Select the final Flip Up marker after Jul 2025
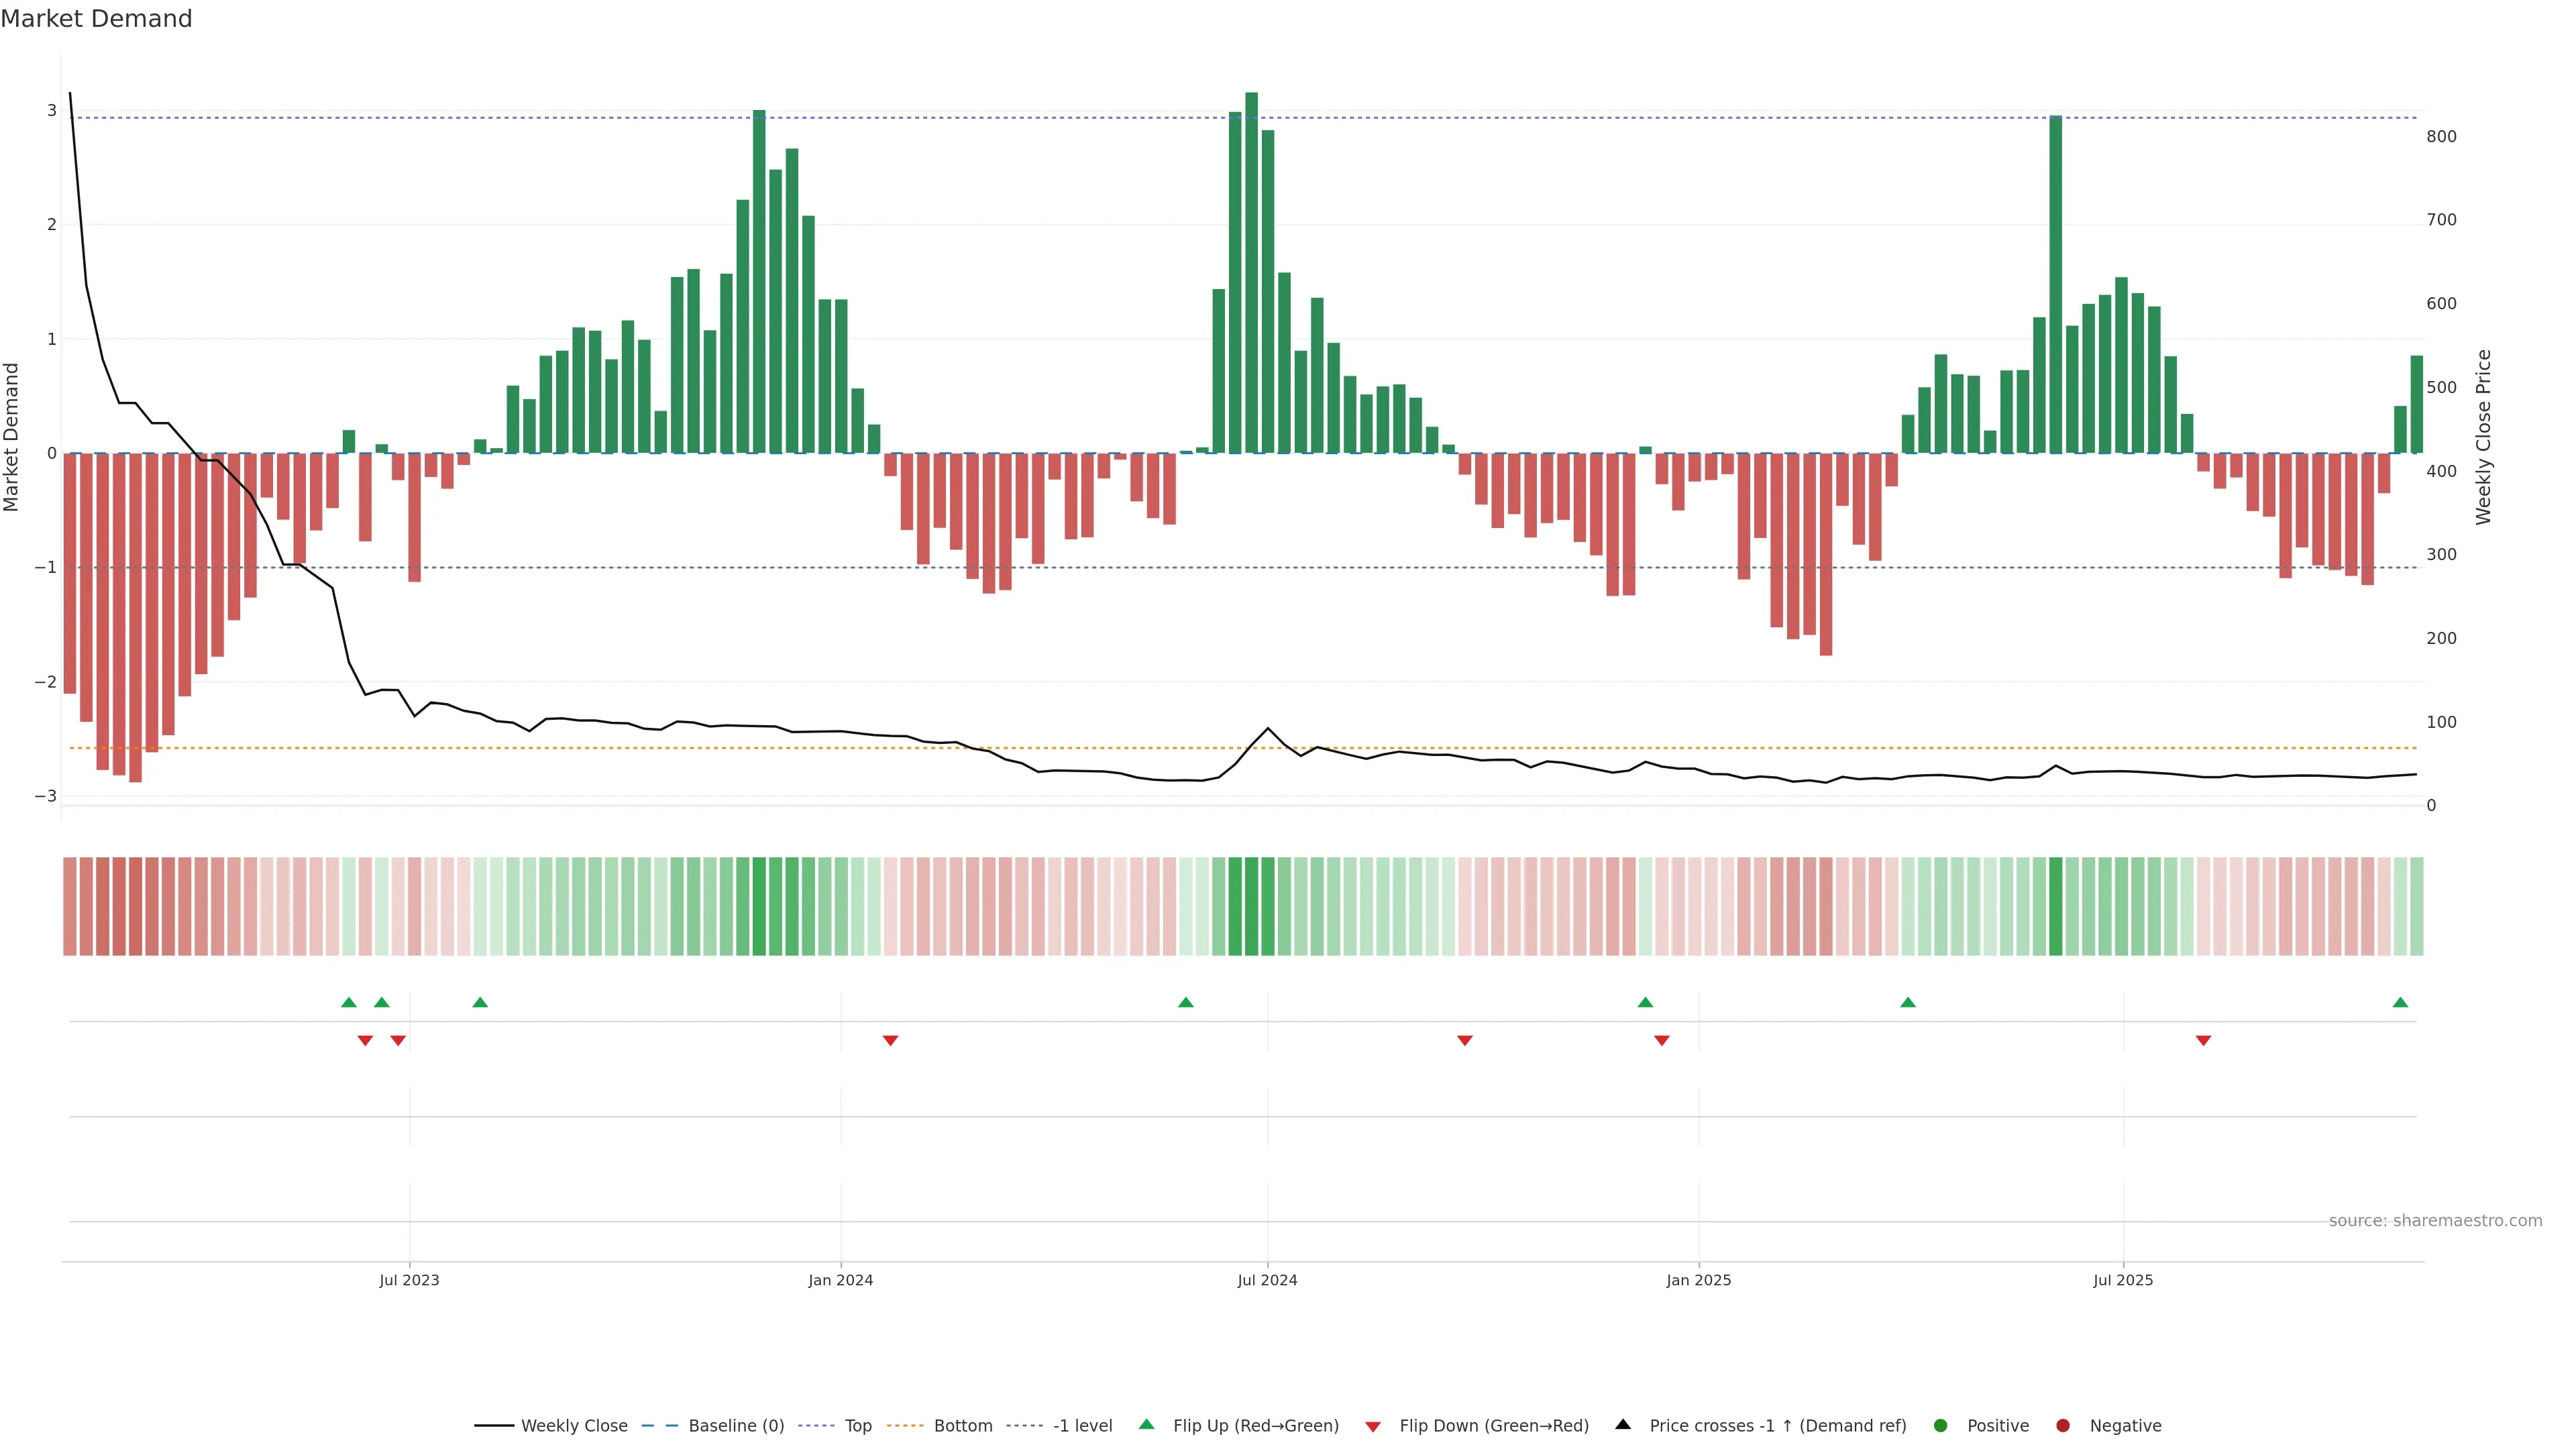 pos(2400,1002)
